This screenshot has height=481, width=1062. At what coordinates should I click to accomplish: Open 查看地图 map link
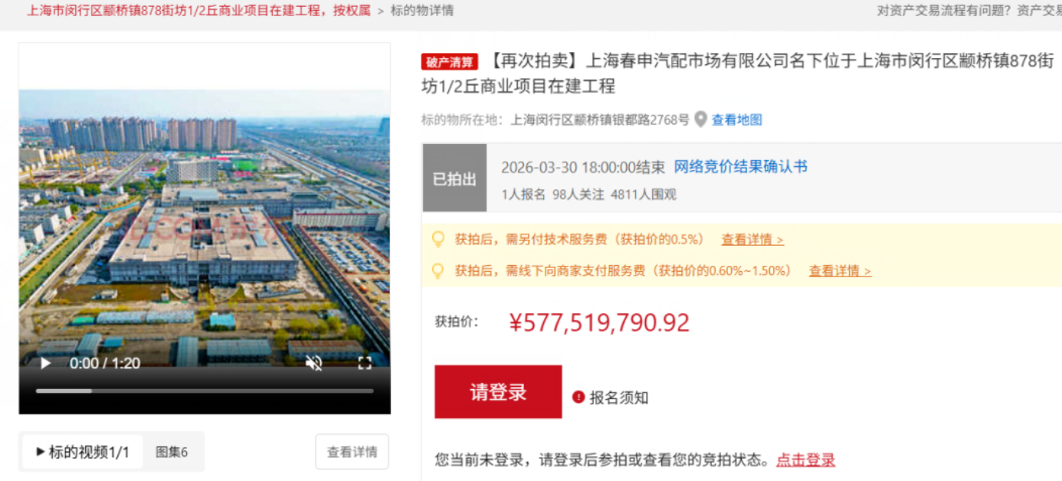[736, 119]
